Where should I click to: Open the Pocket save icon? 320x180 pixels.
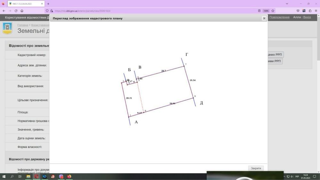(298, 11)
